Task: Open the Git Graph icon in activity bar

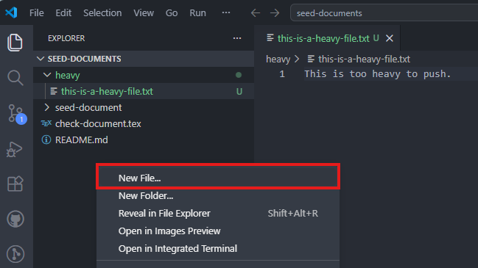Action: pos(15,254)
